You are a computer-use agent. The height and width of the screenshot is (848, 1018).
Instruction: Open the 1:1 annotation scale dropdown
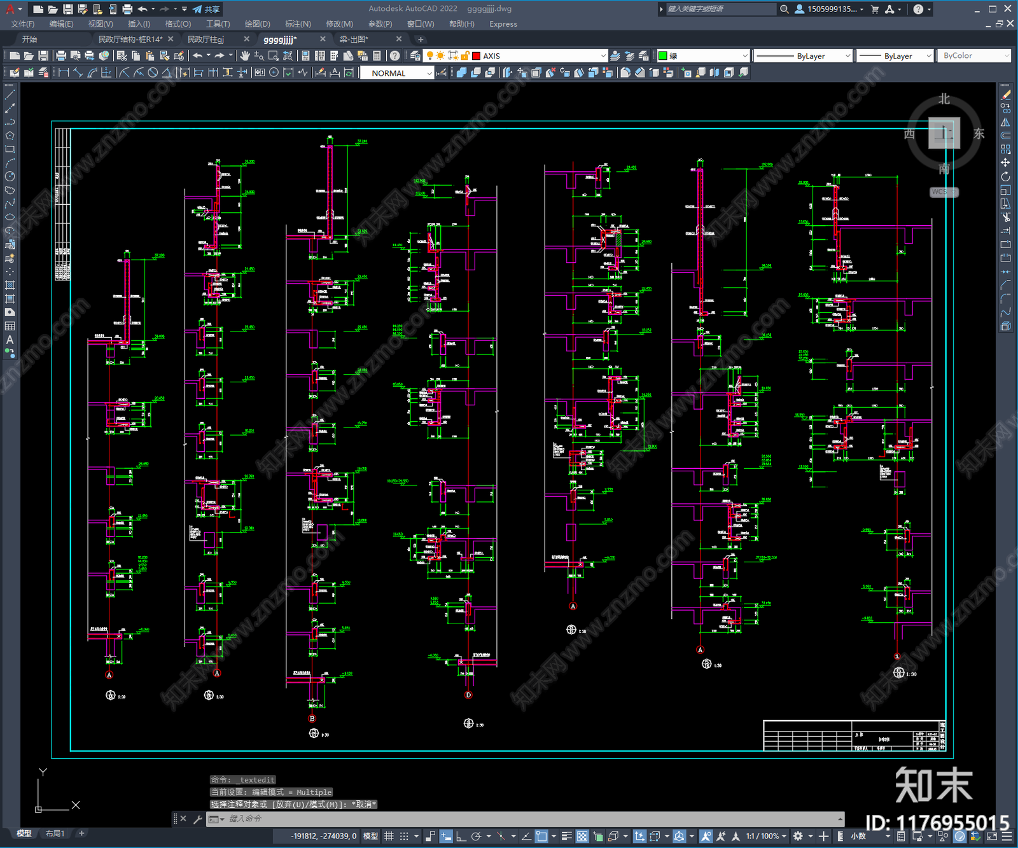[x=766, y=836]
